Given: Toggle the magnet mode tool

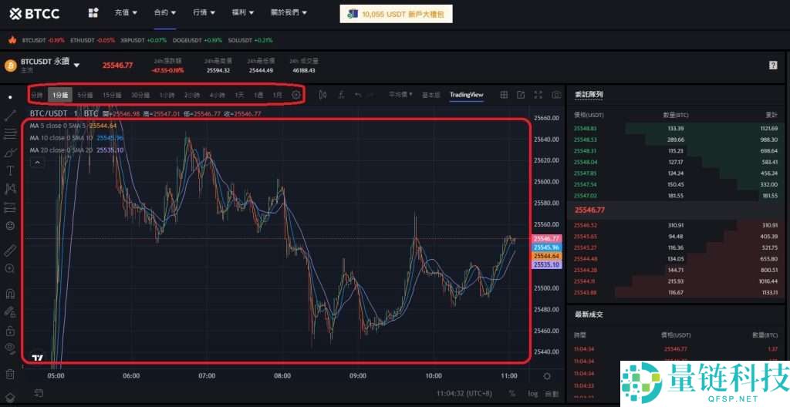Looking at the screenshot, I should click(x=10, y=293).
